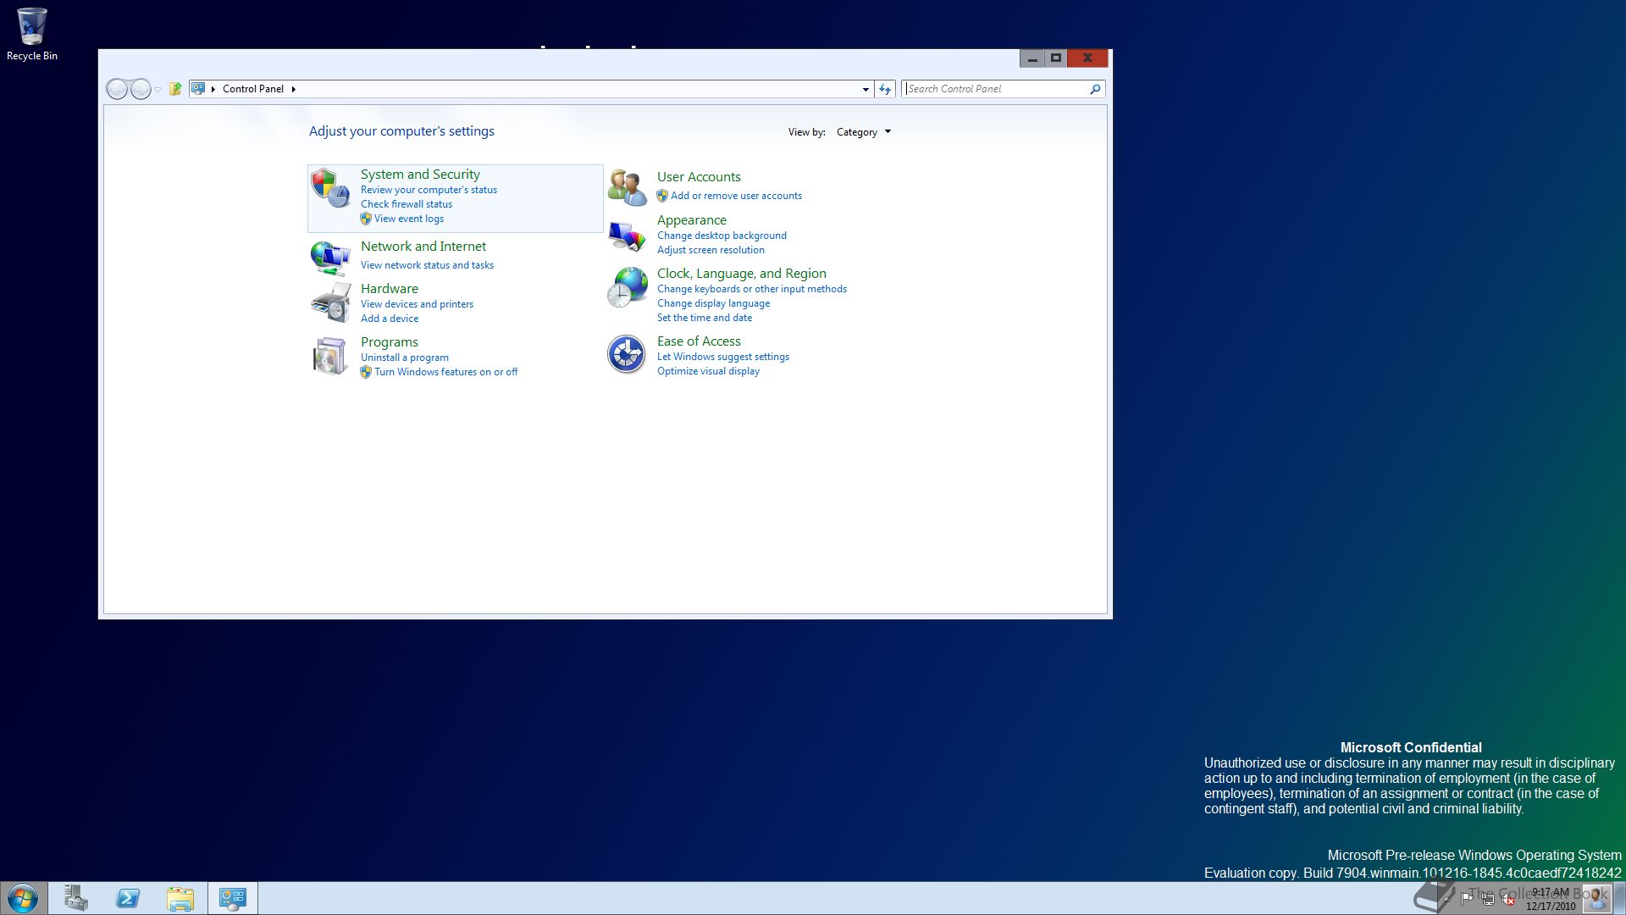This screenshot has width=1626, height=915.
Task: Open the Programs category link
Action: click(390, 342)
